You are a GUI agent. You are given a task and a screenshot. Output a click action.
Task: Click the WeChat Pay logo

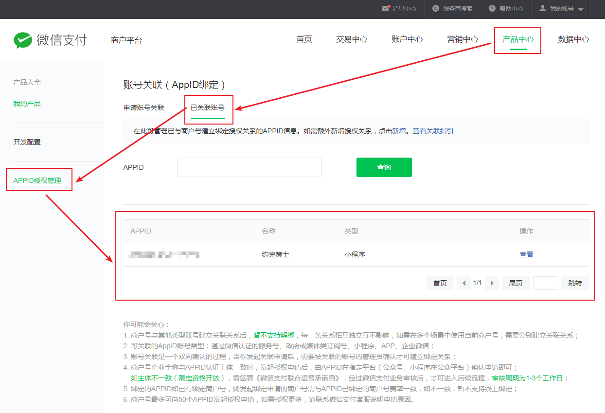coord(50,40)
